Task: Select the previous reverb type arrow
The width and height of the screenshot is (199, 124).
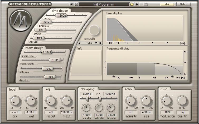Action: 80,43
